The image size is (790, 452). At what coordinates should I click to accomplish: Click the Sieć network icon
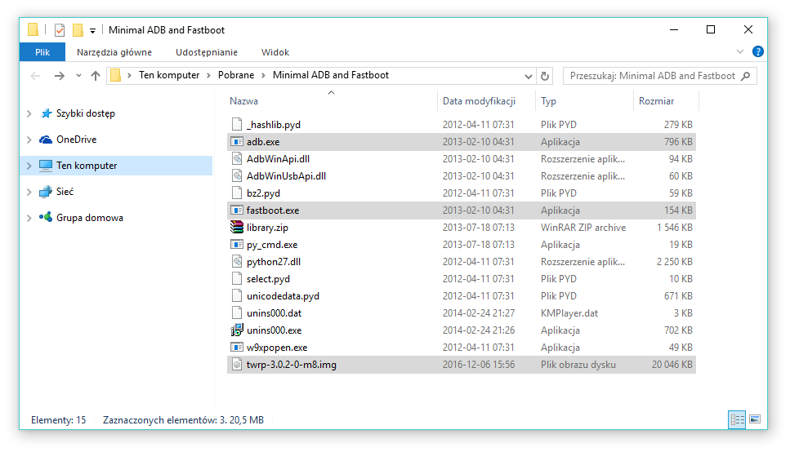pyautogui.click(x=46, y=191)
